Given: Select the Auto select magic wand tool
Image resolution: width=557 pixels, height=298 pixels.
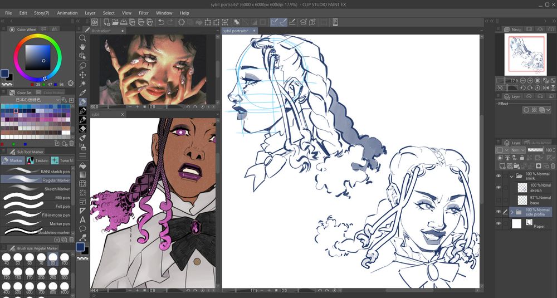Looking at the screenshot, I should click(x=82, y=84).
